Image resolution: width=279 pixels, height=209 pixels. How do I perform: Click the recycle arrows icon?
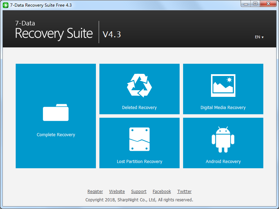click(139, 85)
